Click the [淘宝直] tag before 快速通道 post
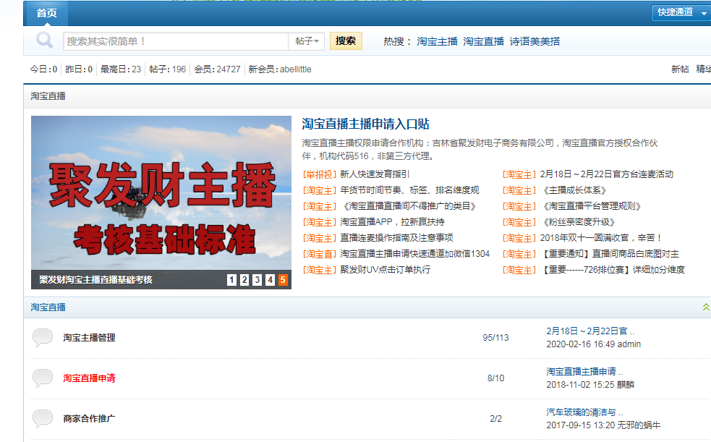The width and height of the screenshot is (711, 442). (x=320, y=254)
